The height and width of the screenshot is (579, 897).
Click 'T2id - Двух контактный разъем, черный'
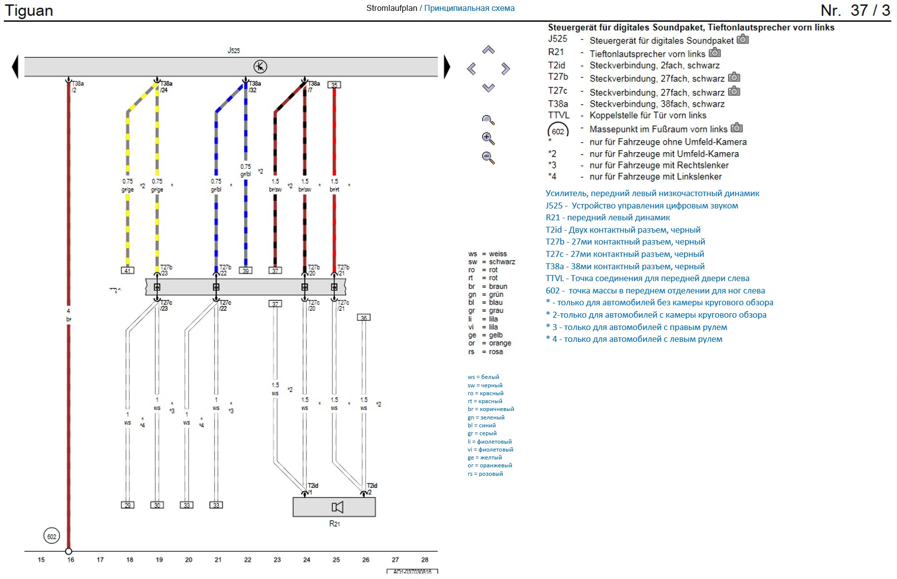point(623,230)
